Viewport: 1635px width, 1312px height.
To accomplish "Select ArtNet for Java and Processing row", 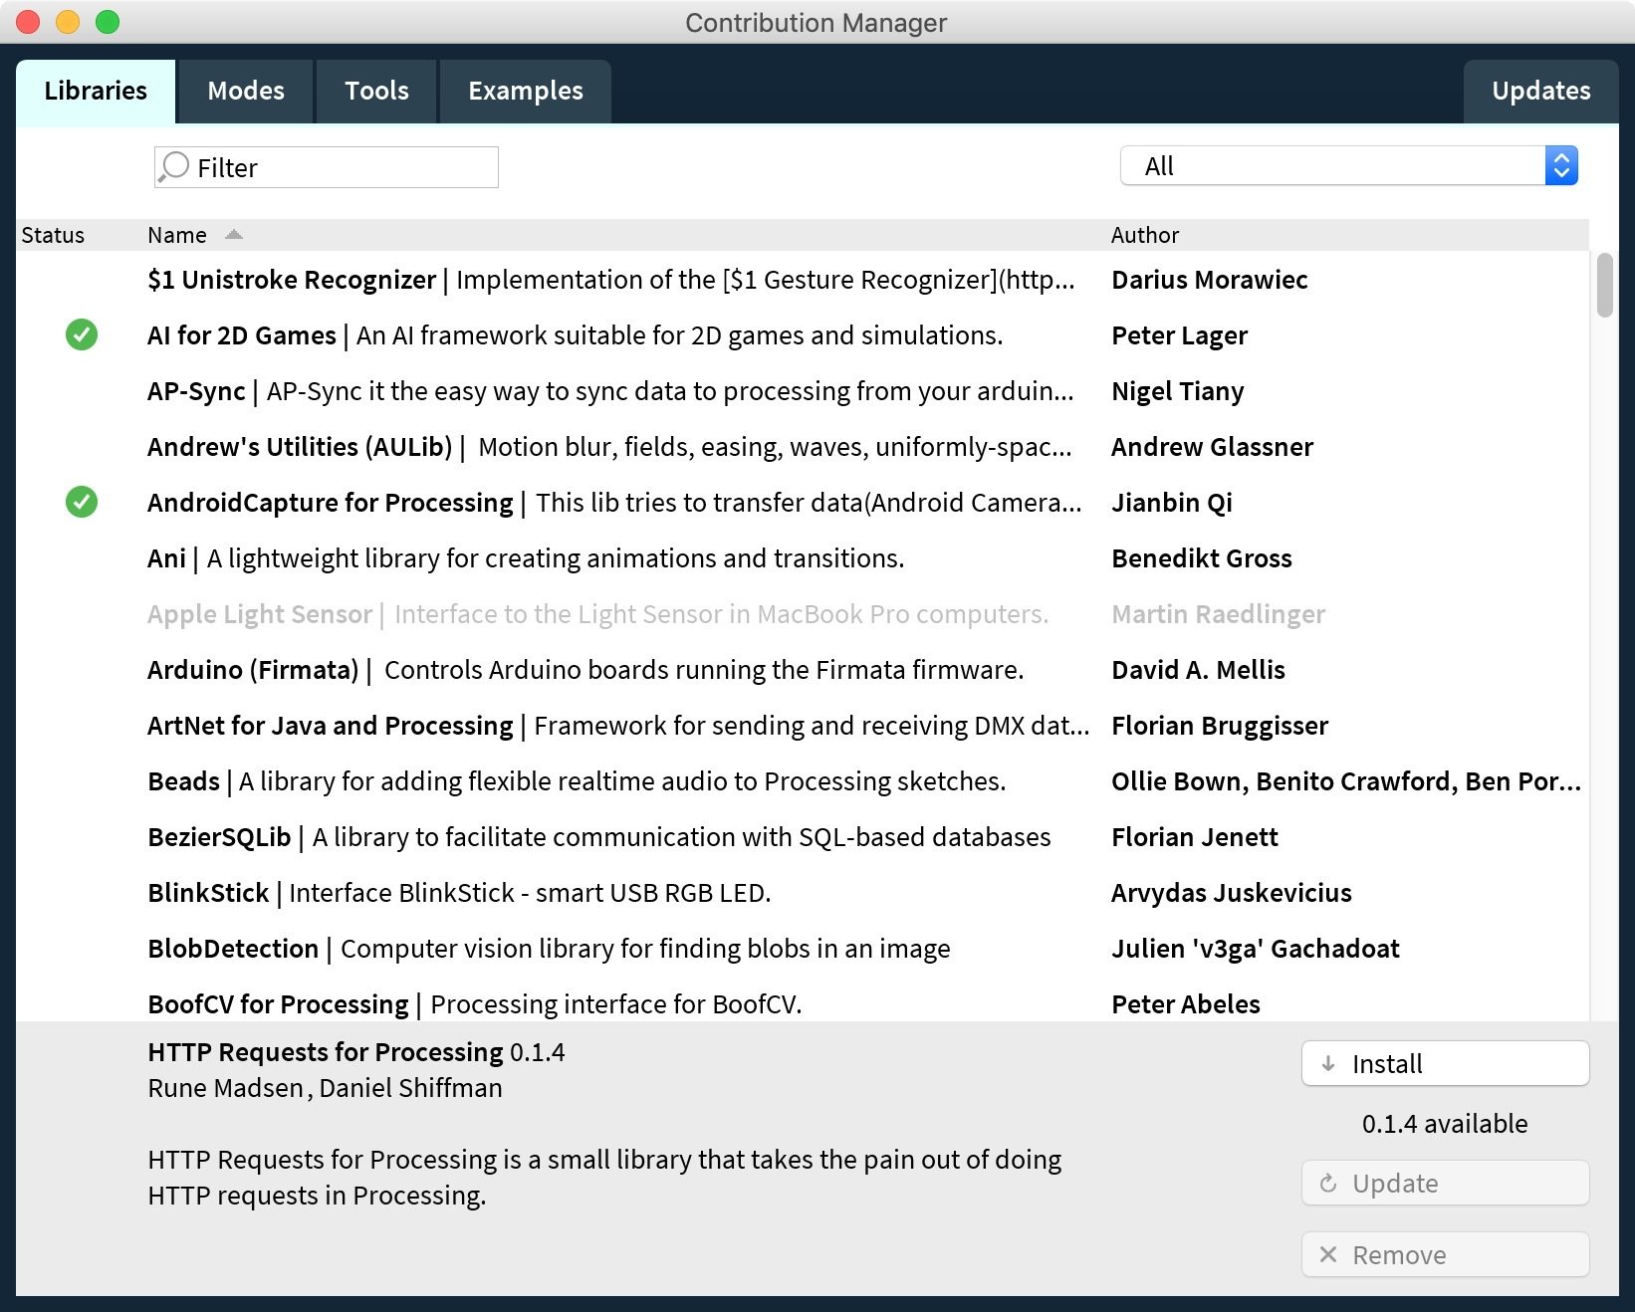I will tap(803, 726).
